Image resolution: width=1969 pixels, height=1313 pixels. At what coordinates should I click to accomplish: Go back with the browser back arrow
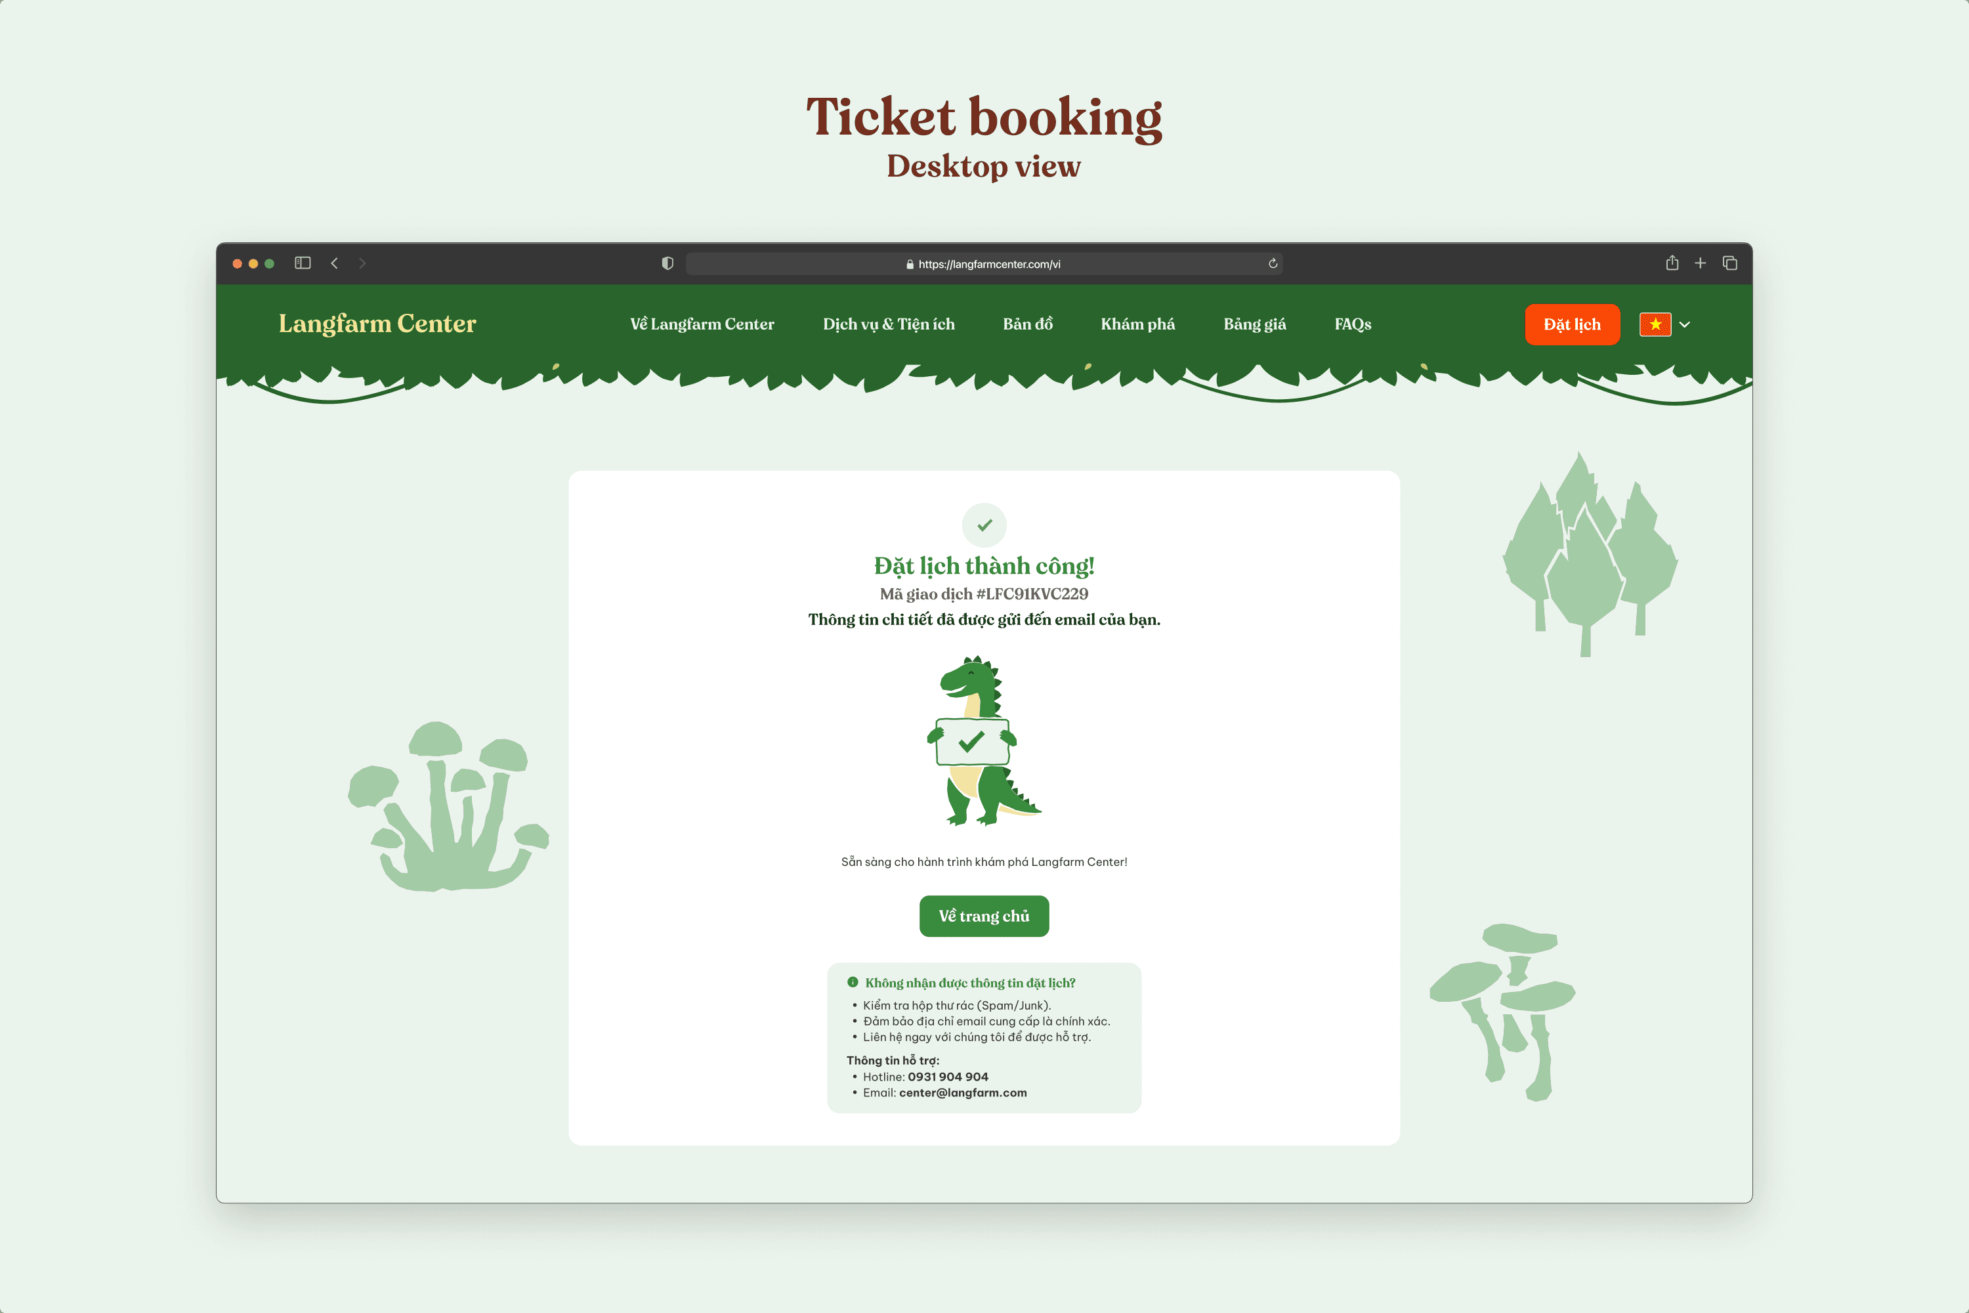click(334, 263)
